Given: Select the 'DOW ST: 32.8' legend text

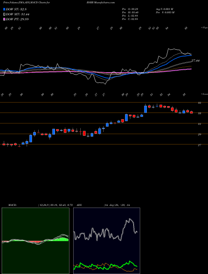Looking at the screenshot, I should [16, 9].
